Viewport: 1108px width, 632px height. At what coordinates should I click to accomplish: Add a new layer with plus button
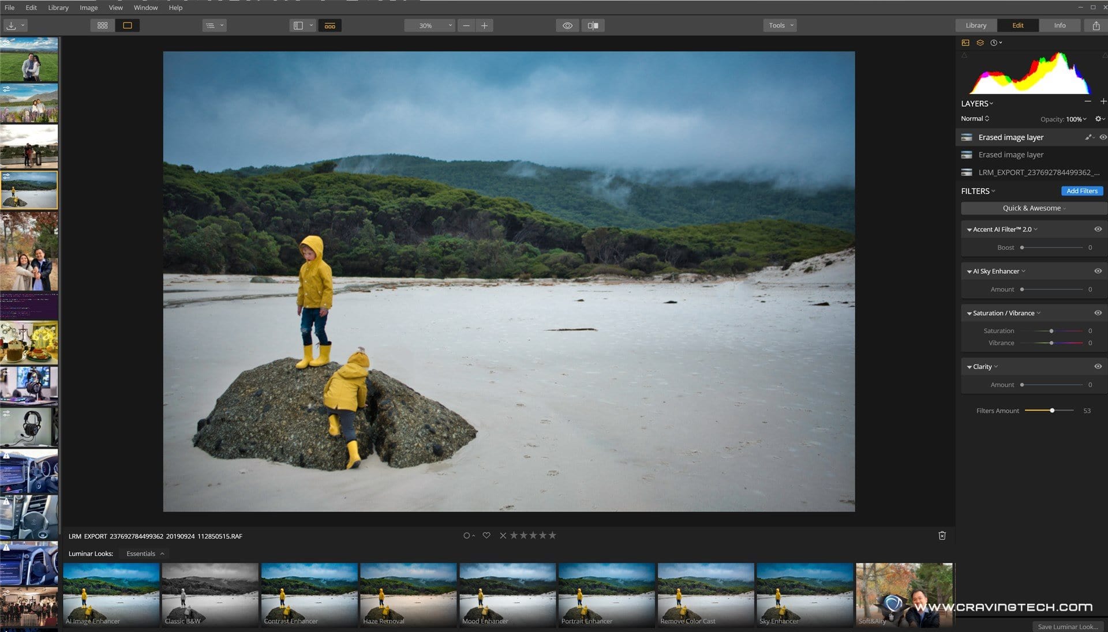(x=1103, y=101)
